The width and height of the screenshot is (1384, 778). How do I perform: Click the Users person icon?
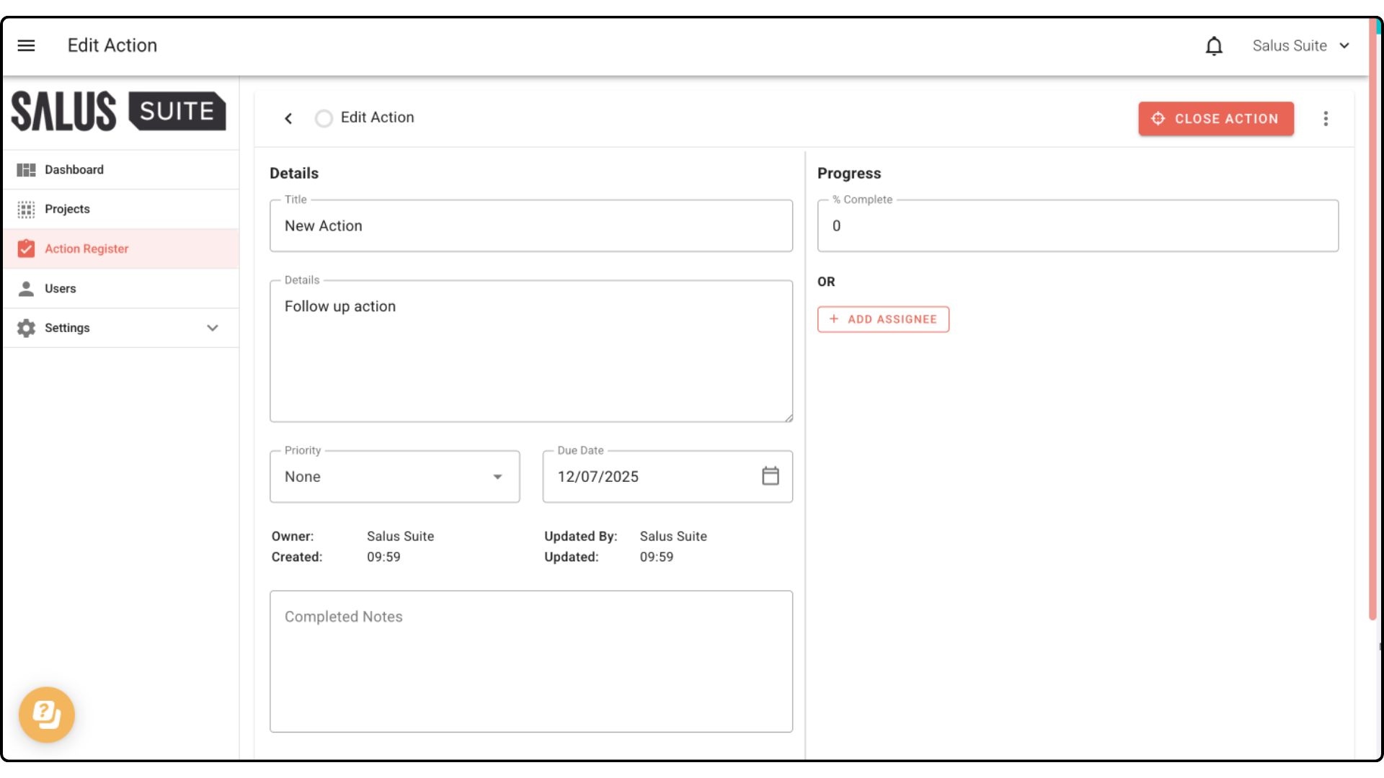coord(26,289)
